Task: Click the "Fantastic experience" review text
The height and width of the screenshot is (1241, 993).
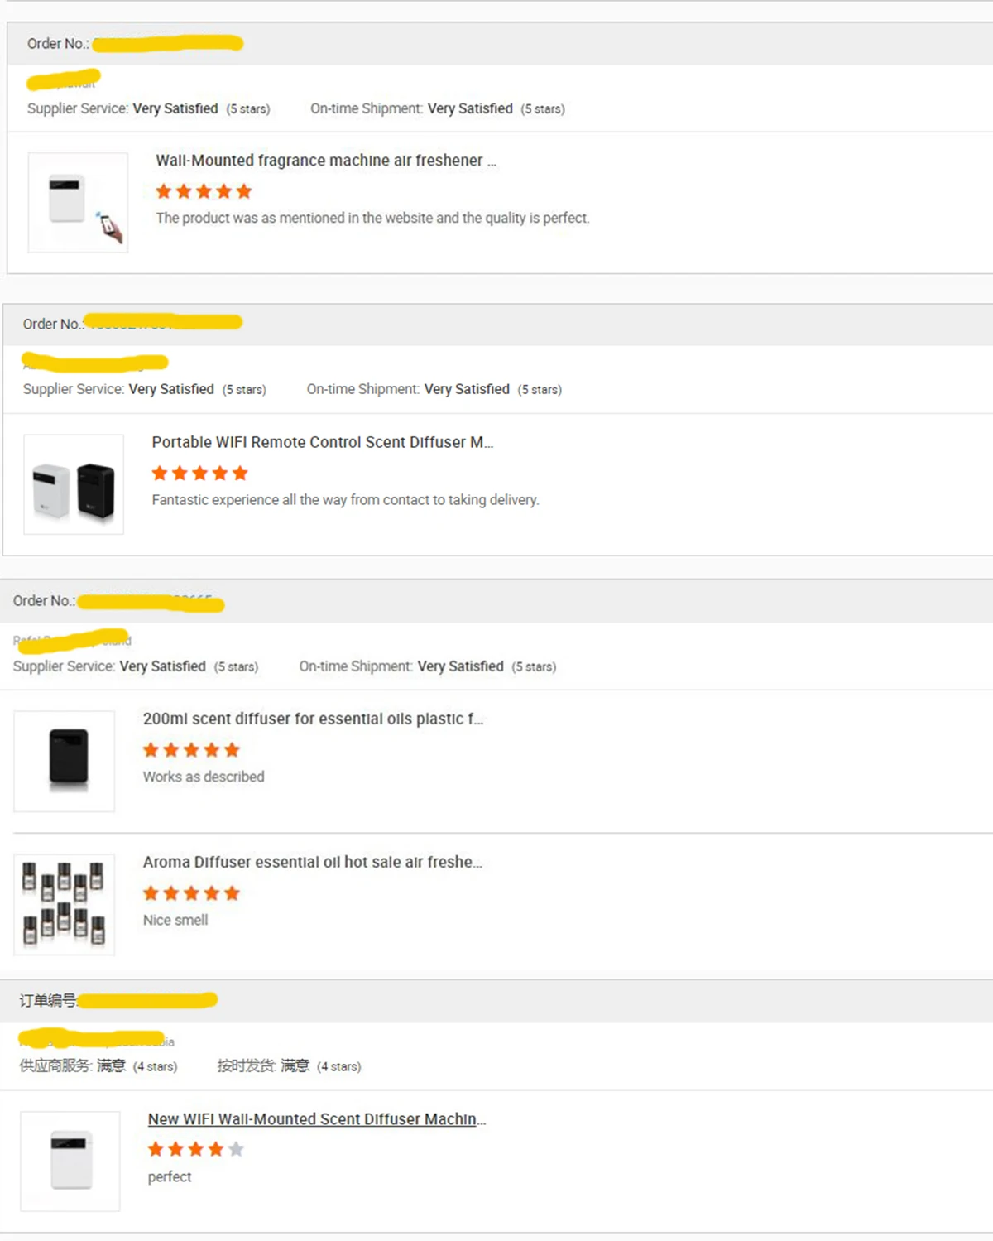Action: (x=345, y=500)
